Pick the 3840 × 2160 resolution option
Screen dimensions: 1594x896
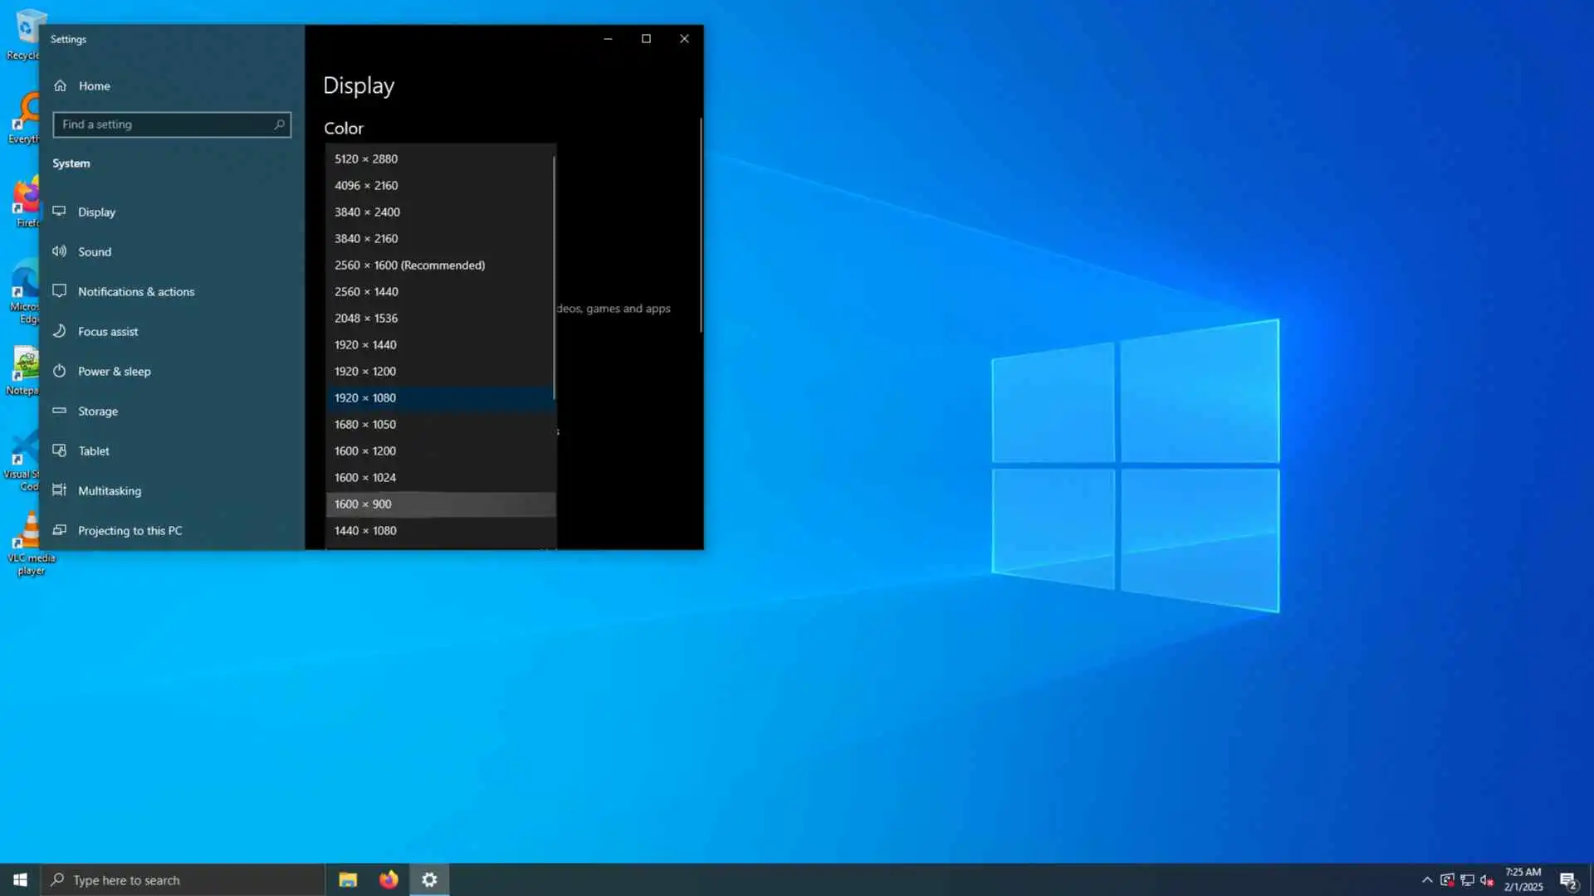[366, 239]
